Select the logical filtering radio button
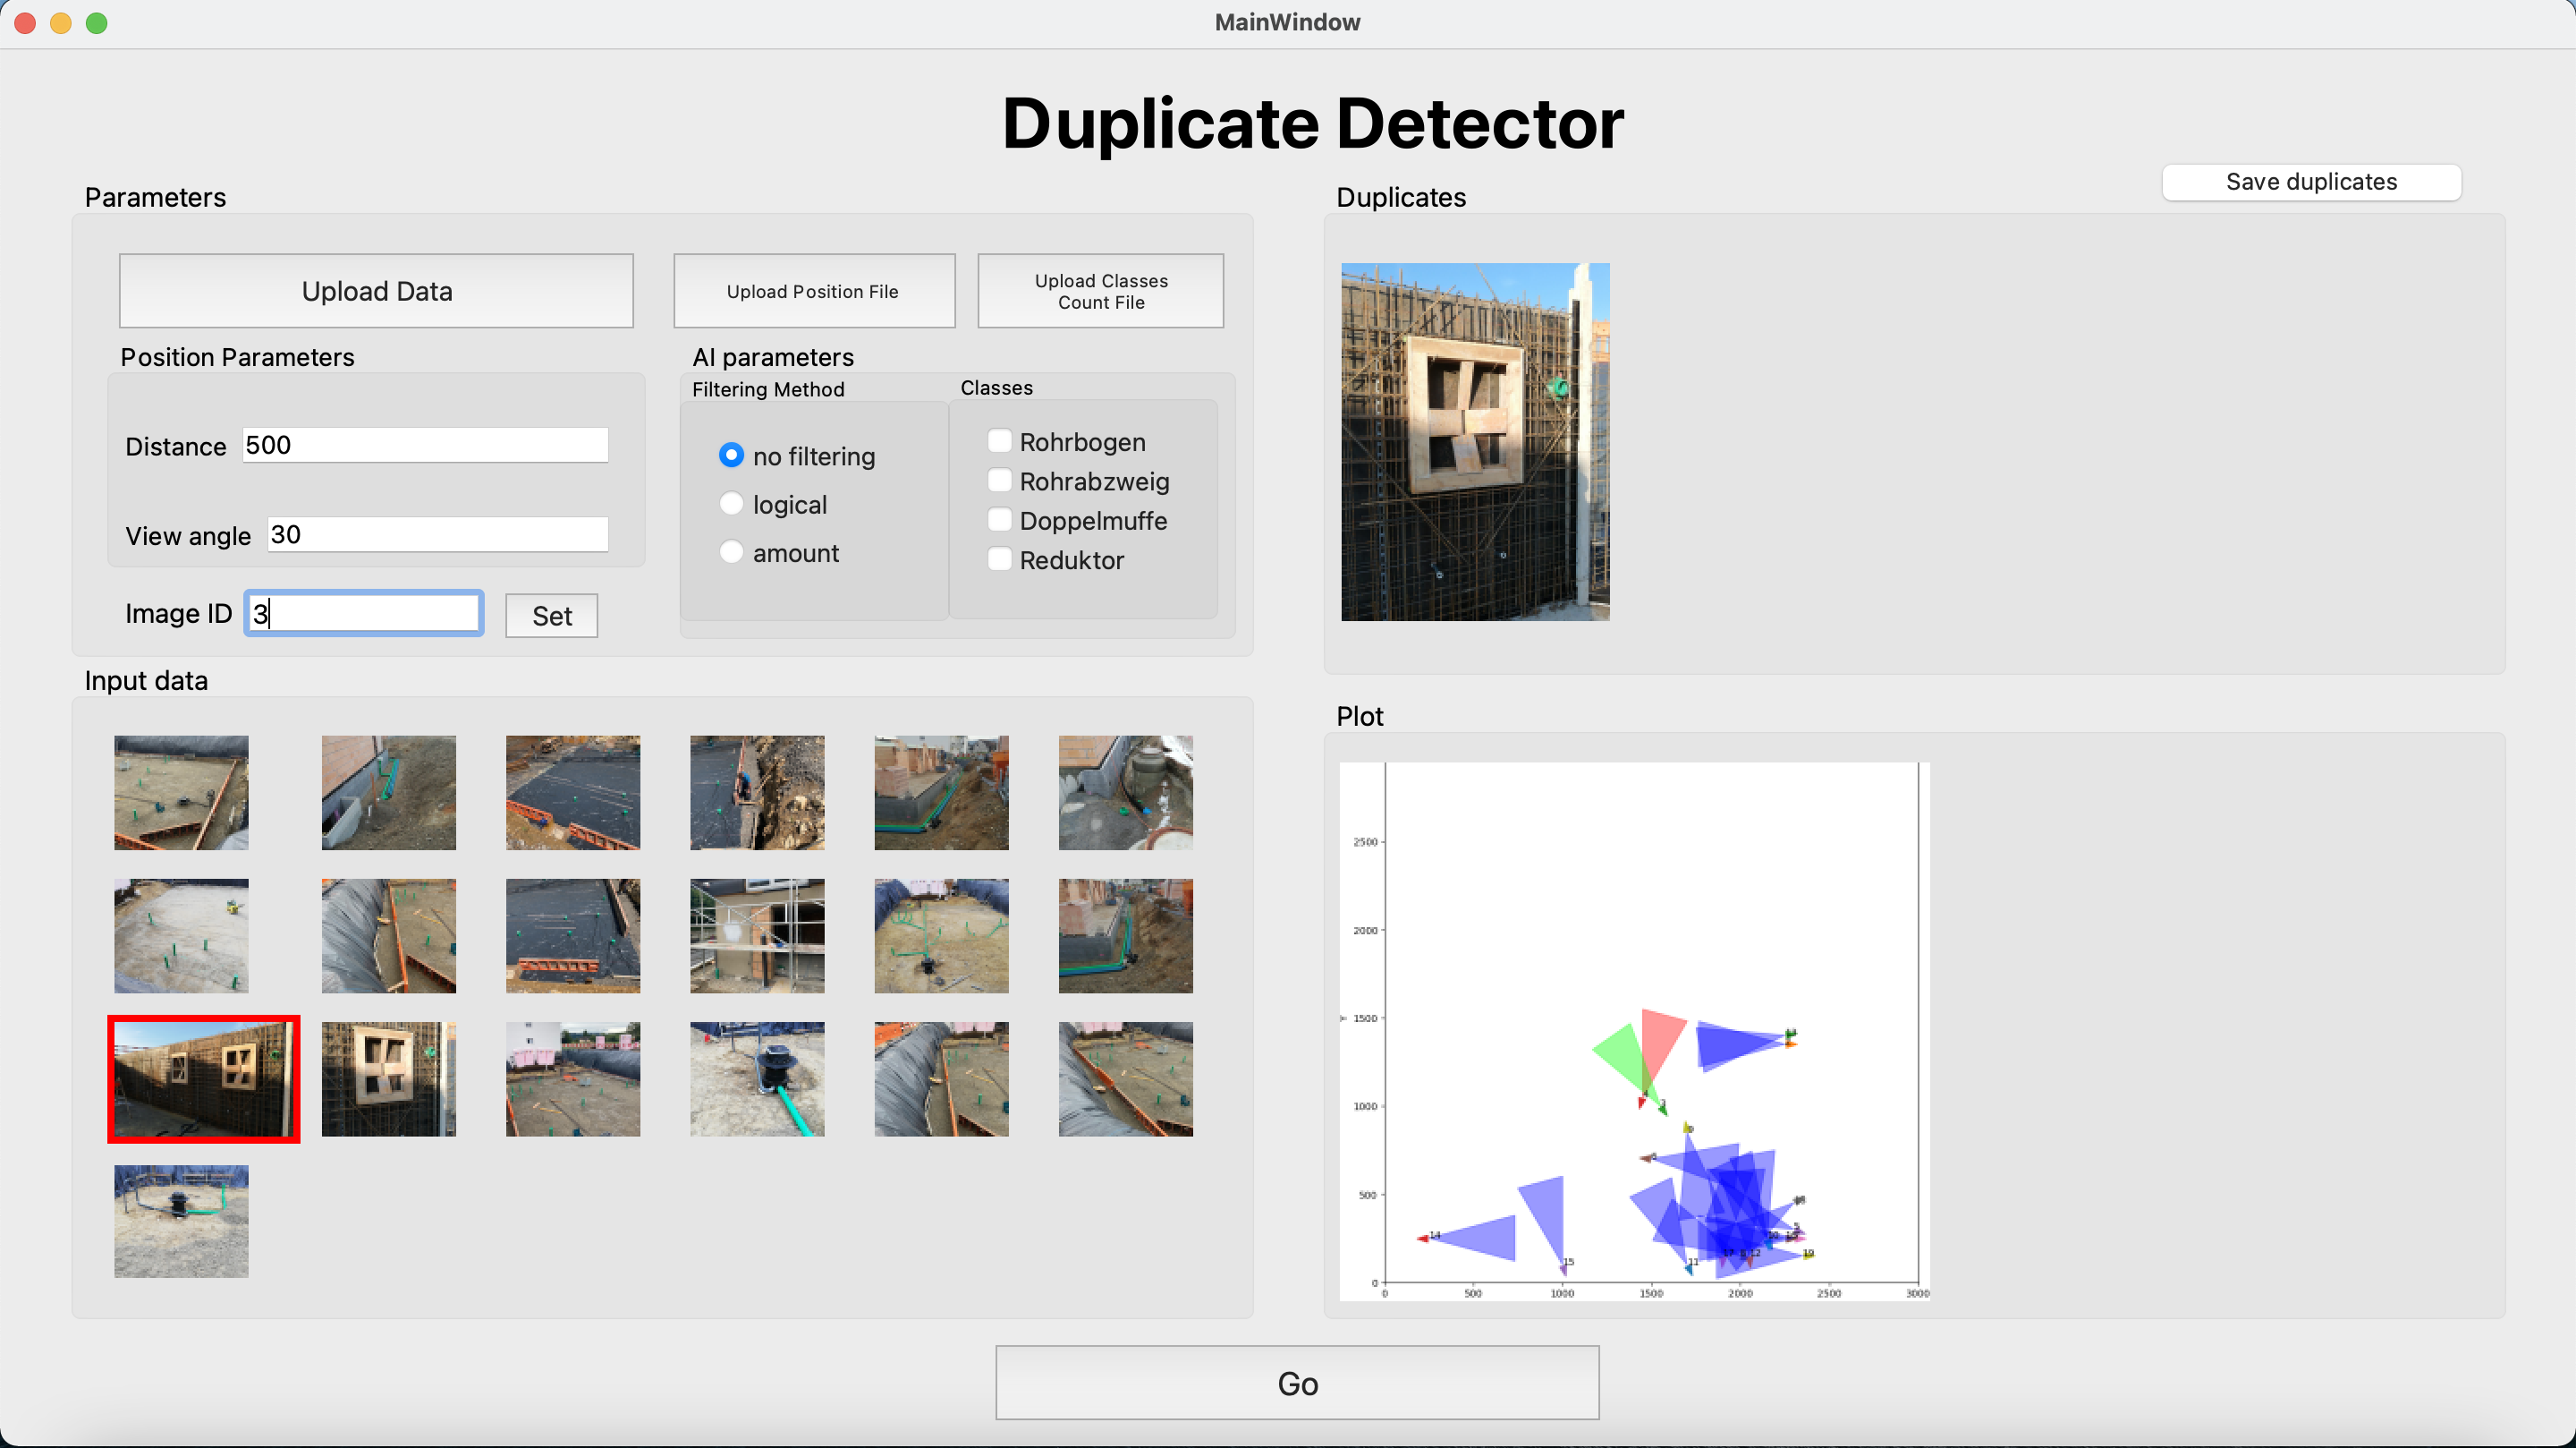 pos(731,505)
